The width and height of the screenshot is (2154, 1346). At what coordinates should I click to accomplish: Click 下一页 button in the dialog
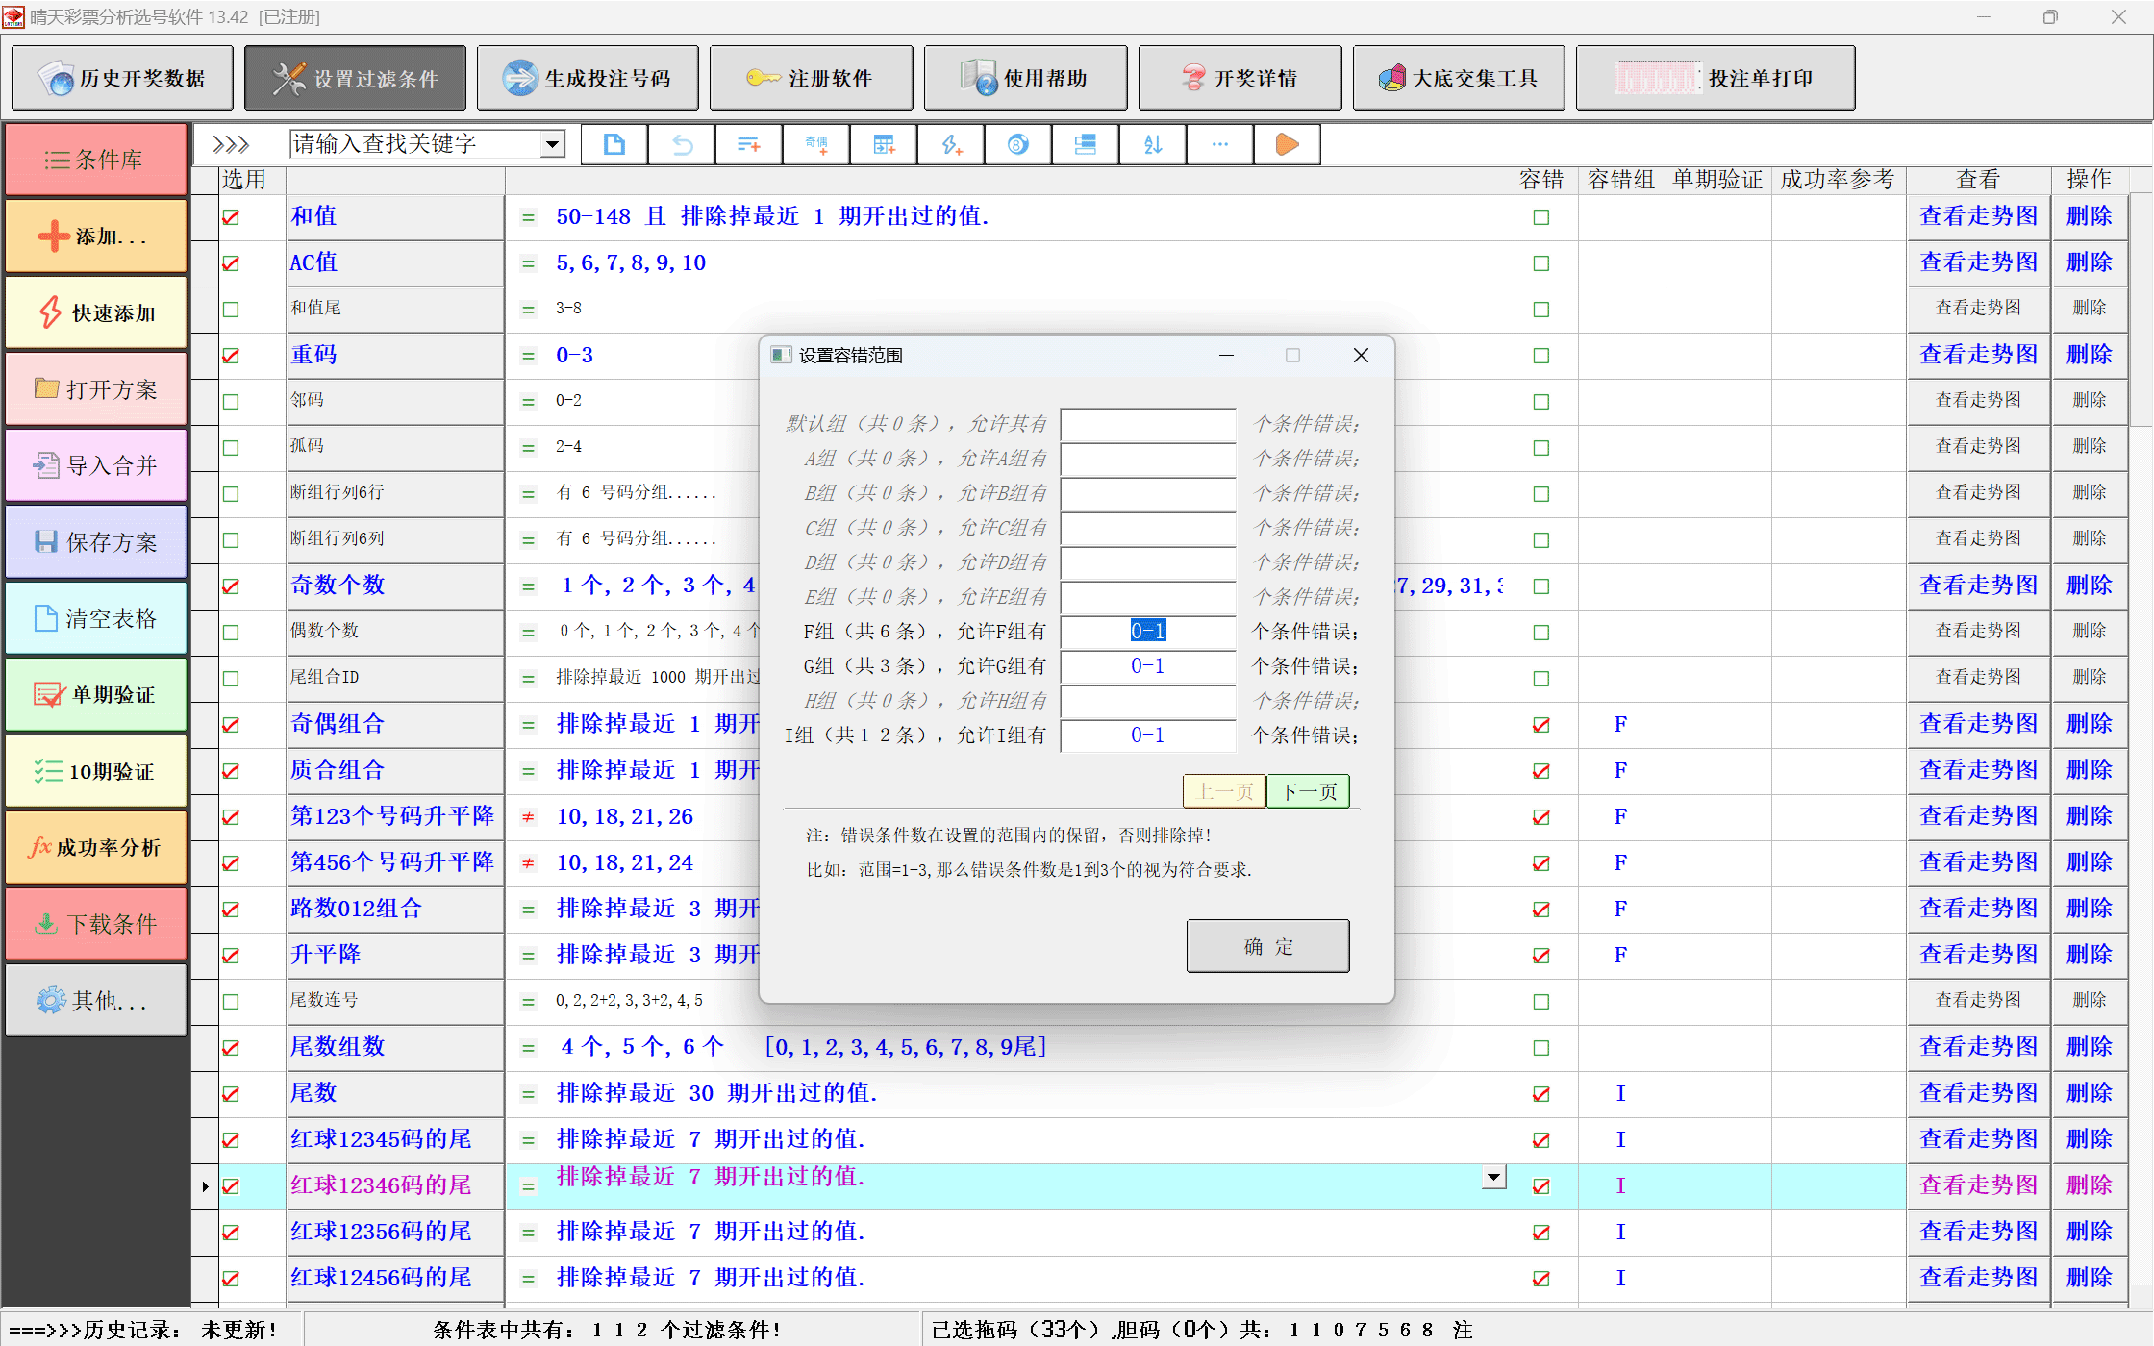coord(1308,791)
